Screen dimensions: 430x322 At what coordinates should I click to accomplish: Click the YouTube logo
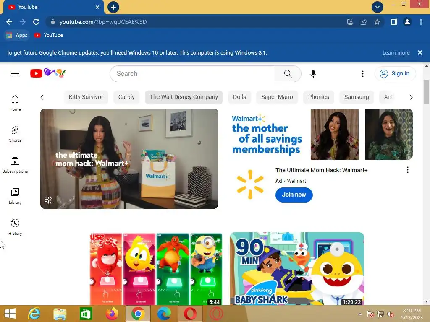[48, 73]
